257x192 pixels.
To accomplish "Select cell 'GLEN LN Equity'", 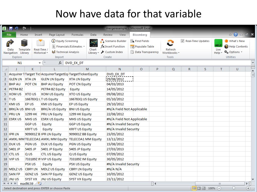I will click(x=54, y=79).
